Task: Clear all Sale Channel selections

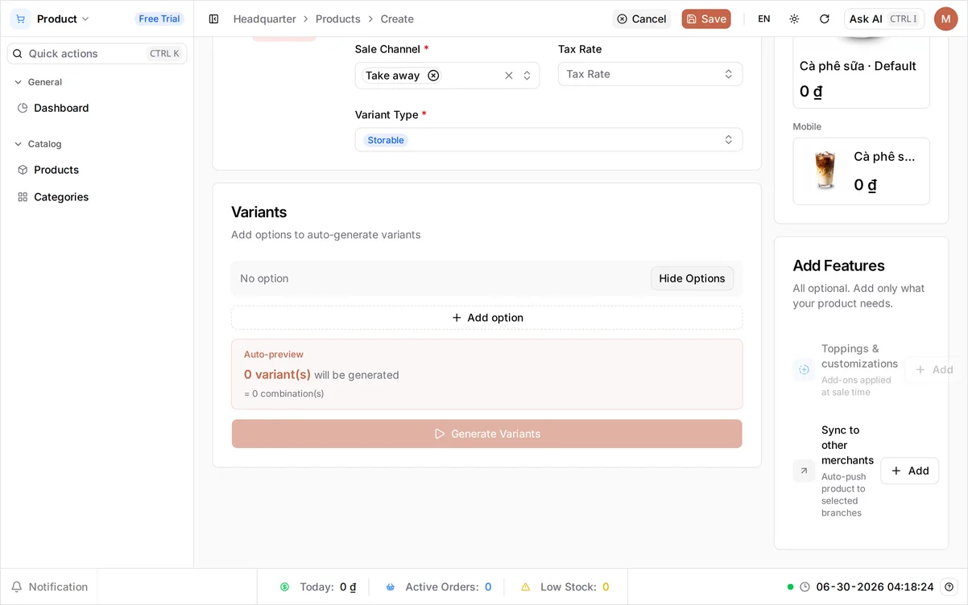Action: pyautogui.click(x=509, y=76)
